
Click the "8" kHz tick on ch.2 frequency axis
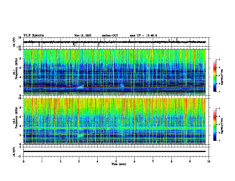21,108
